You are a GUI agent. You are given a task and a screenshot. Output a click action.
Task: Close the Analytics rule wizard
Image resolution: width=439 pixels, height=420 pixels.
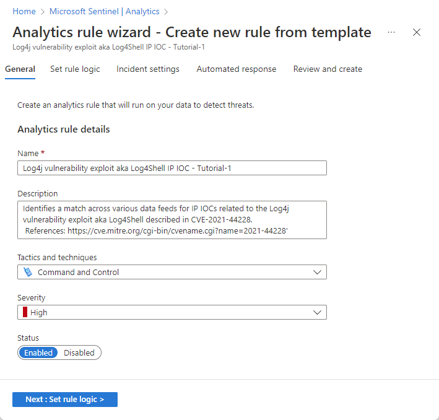[x=417, y=32]
